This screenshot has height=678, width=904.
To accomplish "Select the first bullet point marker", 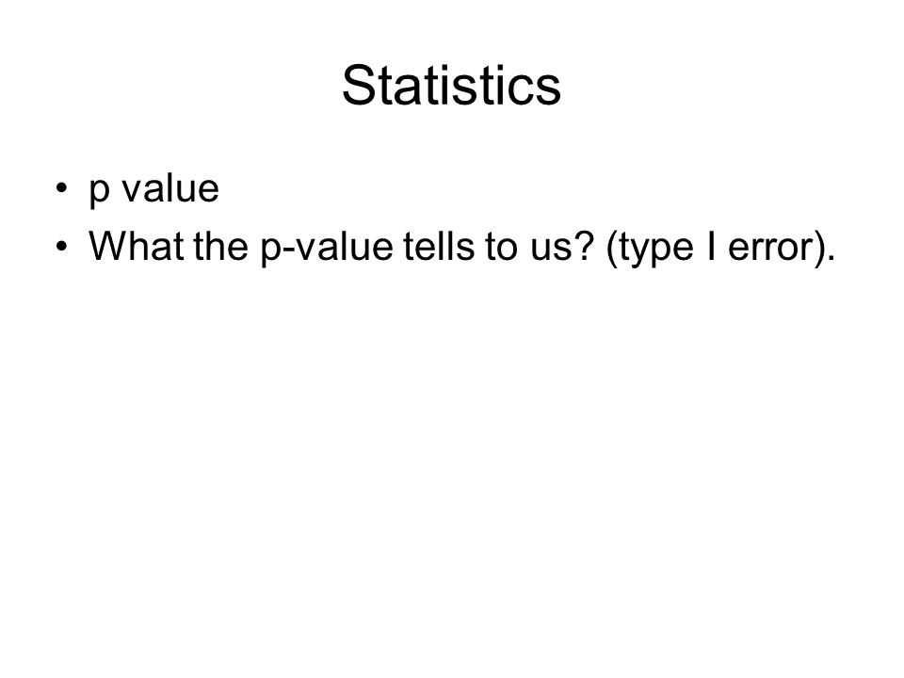I will tap(62, 188).
